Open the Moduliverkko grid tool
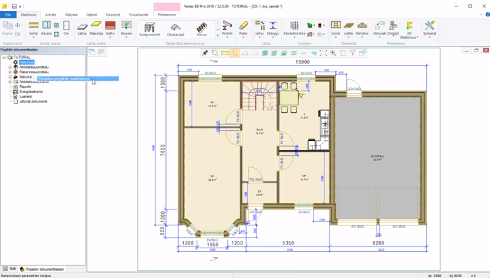 294,28
